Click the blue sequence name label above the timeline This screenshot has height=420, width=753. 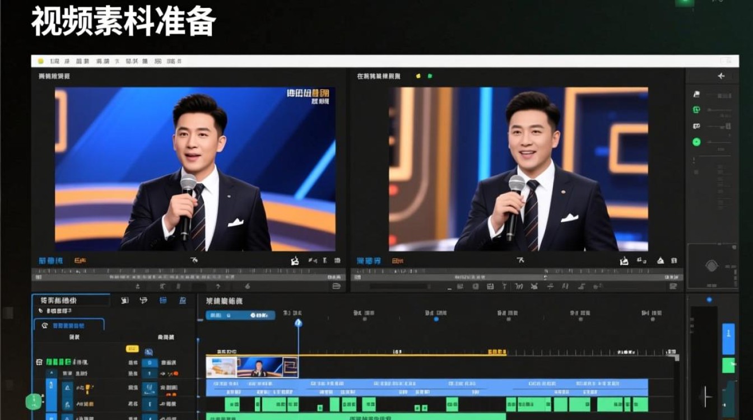(241, 315)
